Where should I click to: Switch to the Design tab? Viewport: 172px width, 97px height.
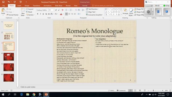coord(27,6)
